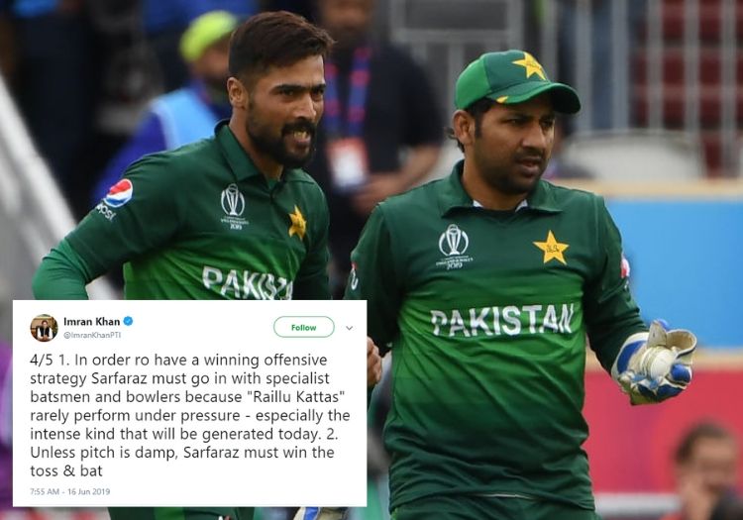Click the yellow star on the green cap

coord(530,65)
